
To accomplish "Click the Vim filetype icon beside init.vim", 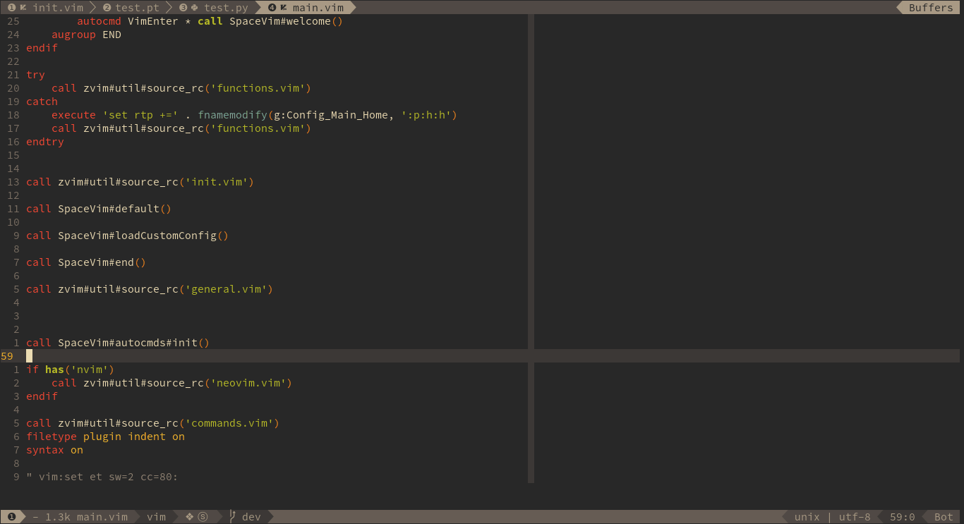I will click(x=22, y=7).
